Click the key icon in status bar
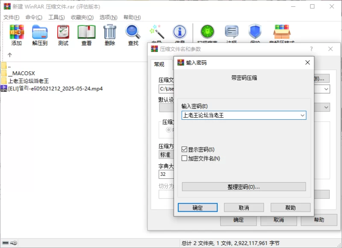This screenshot has width=342, height=248. click(x=14, y=243)
